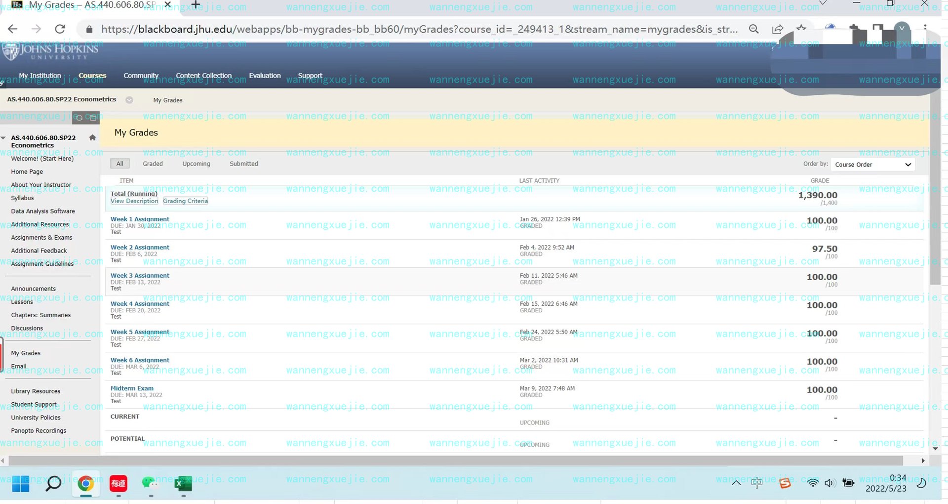Click the battery tray icon
948x504 pixels.
click(848, 483)
